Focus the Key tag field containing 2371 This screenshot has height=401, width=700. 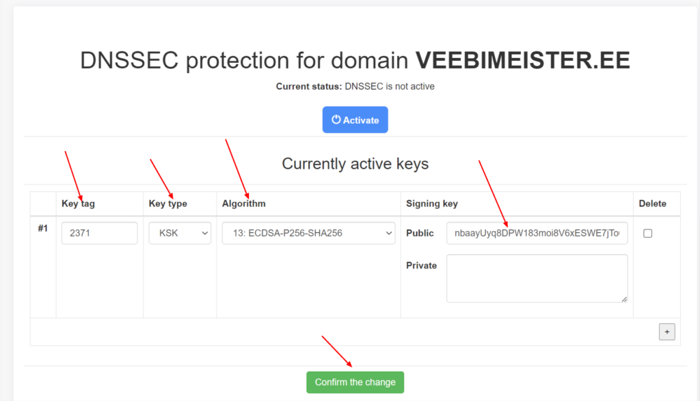[99, 233]
